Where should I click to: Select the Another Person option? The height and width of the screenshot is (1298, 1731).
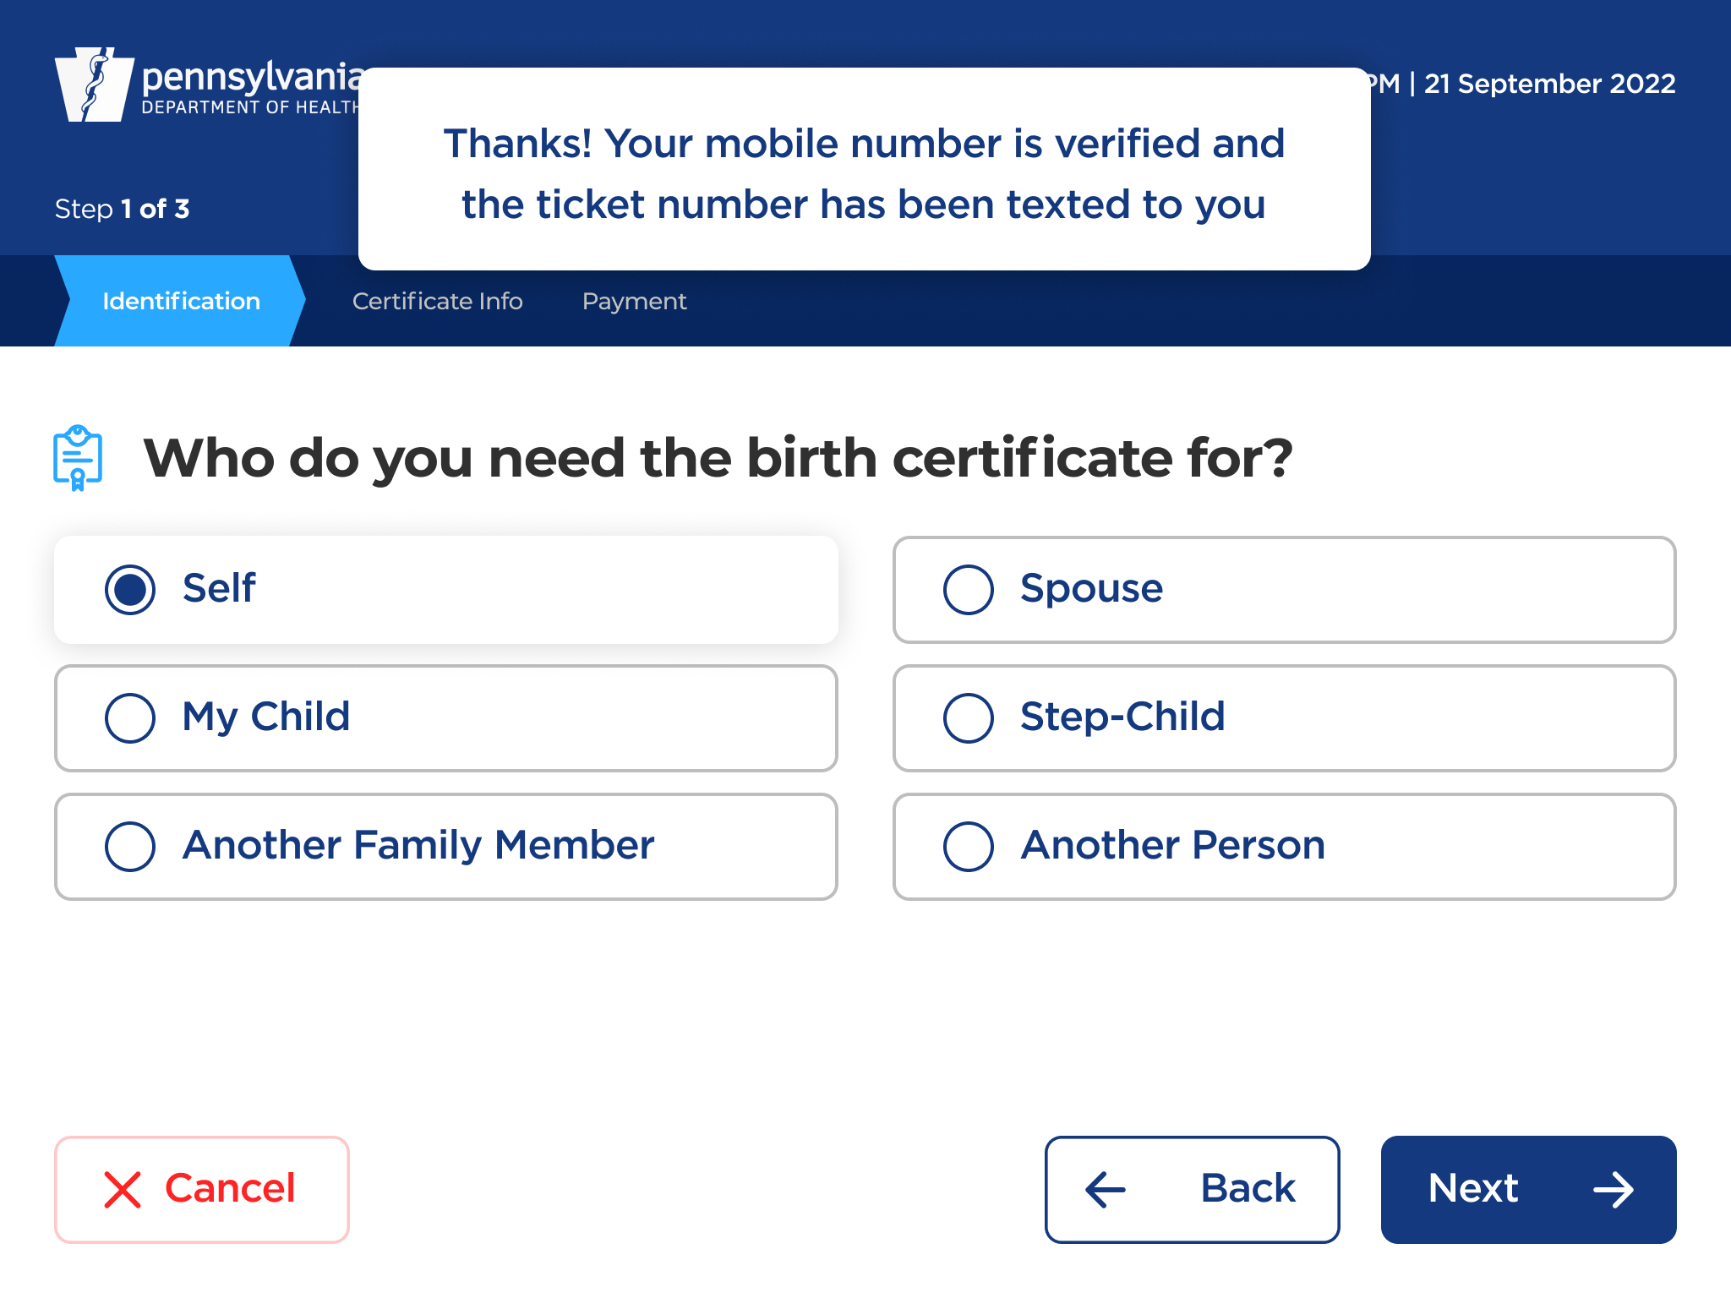tap(969, 846)
